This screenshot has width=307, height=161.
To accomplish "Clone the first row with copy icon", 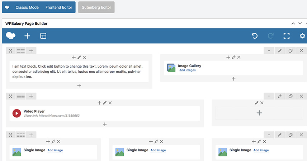I will (x=291, y=51).
